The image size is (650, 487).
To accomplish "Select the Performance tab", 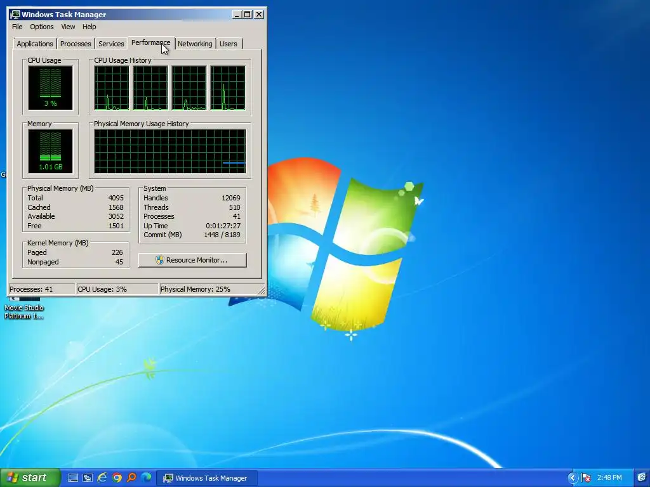I will (x=150, y=42).
